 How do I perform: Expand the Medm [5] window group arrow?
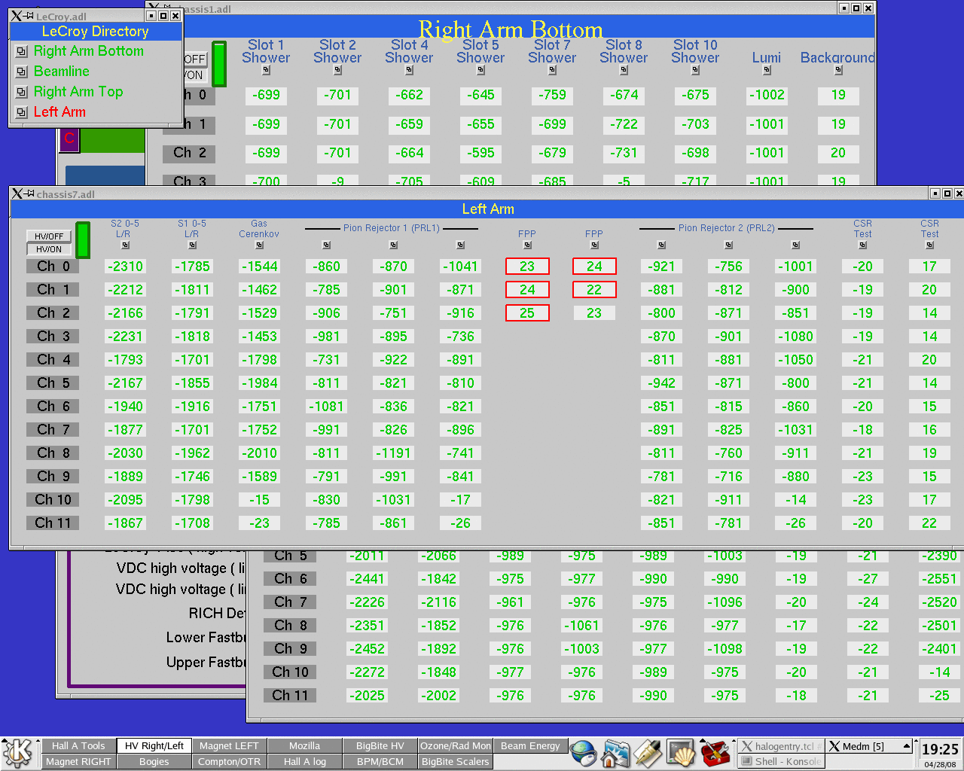coord(906,746)
